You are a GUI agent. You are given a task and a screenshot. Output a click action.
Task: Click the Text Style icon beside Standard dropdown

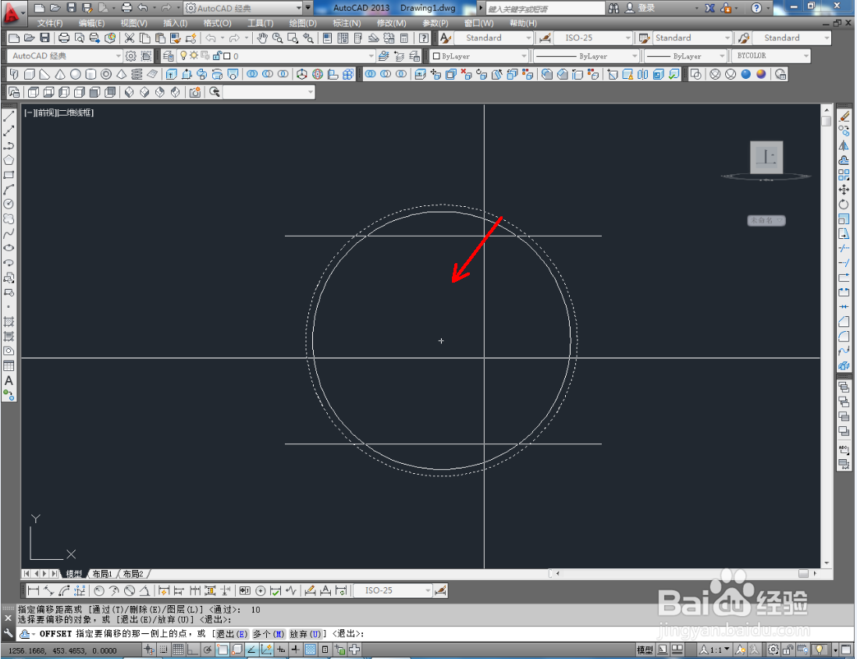tap(446, 37)
